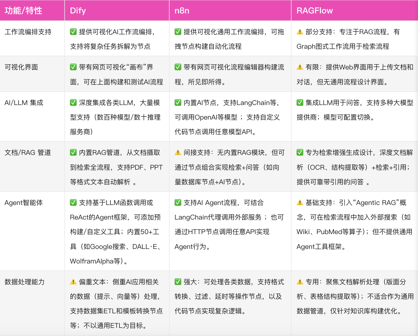This screenshot has width=418, height=336.
Task: Click the green check before 提供可视化通用工作流编排
Action: (178, 32)
